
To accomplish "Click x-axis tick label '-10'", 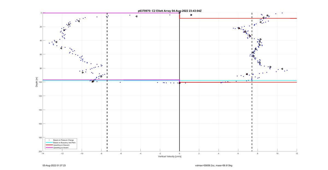I will coord(82,154).
